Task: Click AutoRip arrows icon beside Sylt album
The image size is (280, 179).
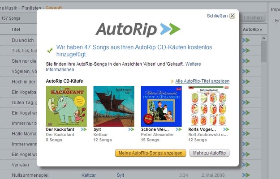Action: click(131, 129)
